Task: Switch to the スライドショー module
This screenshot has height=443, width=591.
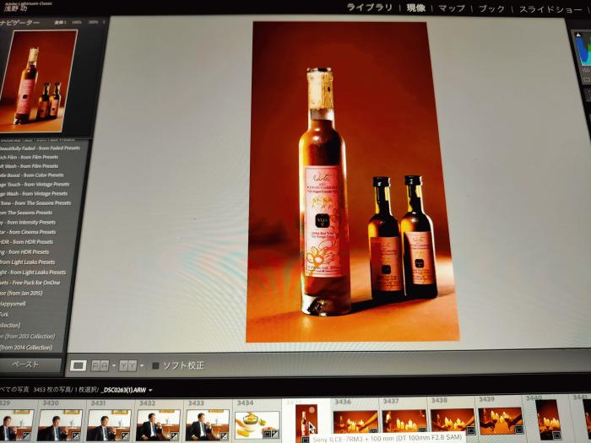Action: (x=552, y=10)
